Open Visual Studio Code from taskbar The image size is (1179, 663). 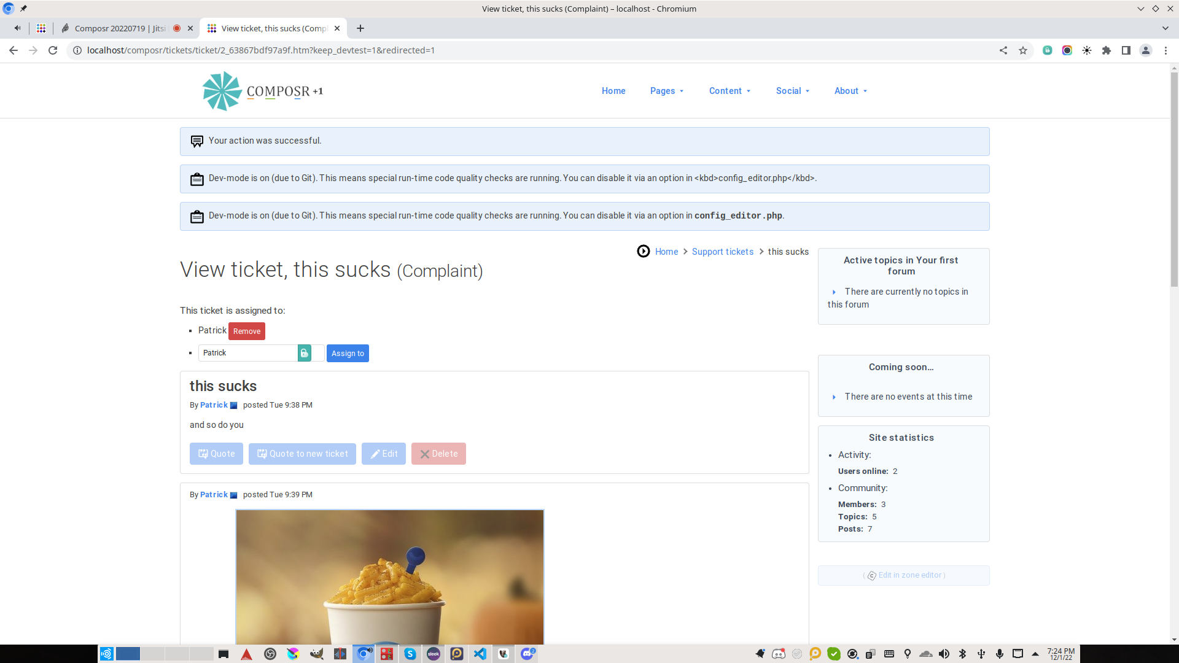(480, 654)
